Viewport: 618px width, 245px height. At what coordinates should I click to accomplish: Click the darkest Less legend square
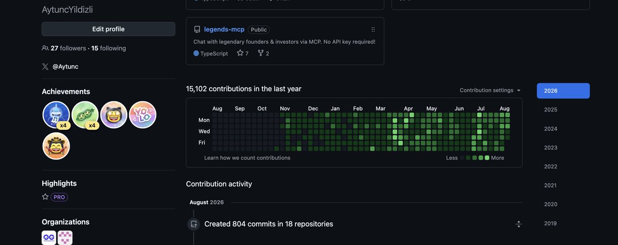tap(462, 158)
